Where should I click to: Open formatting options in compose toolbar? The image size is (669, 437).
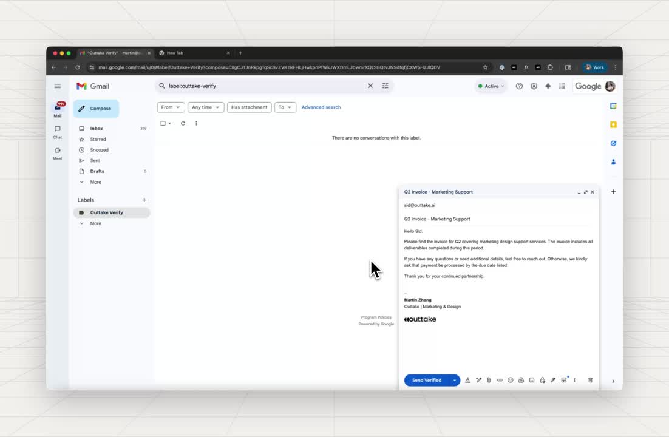pos(467,380)
